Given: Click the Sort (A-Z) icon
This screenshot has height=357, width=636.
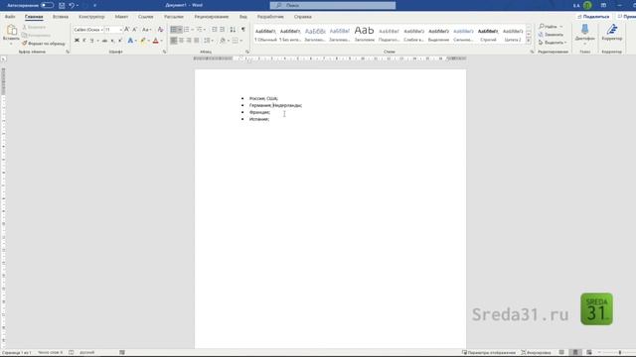Looking at the screenshot, I should click(233, 30).
